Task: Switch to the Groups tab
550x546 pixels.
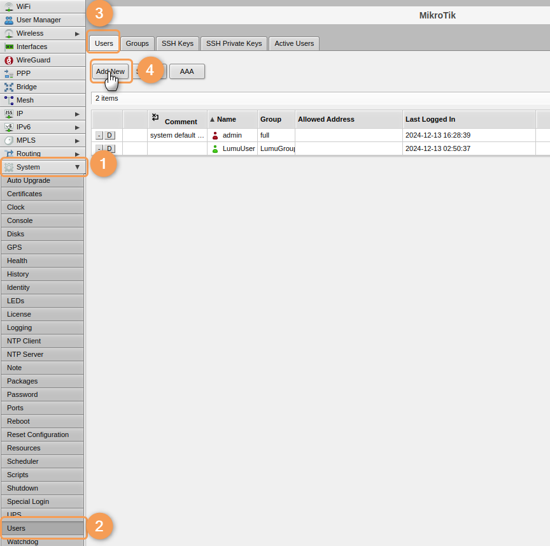Action: click(x=137, y=43)
